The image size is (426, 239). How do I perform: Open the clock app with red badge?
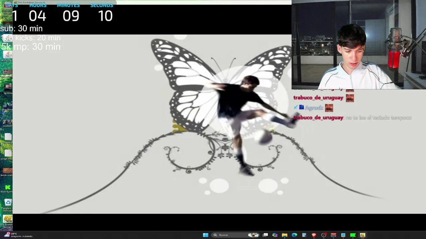tap(323, 235)
